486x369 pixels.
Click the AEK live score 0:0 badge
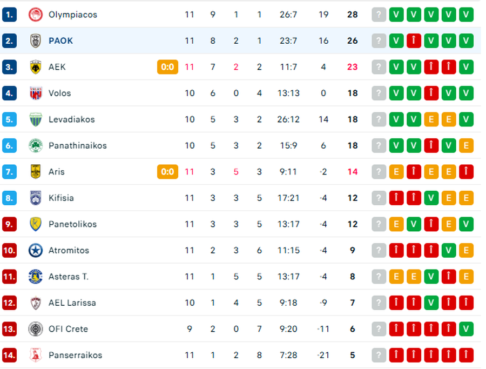pyautogui.click(x=167, y=67)
